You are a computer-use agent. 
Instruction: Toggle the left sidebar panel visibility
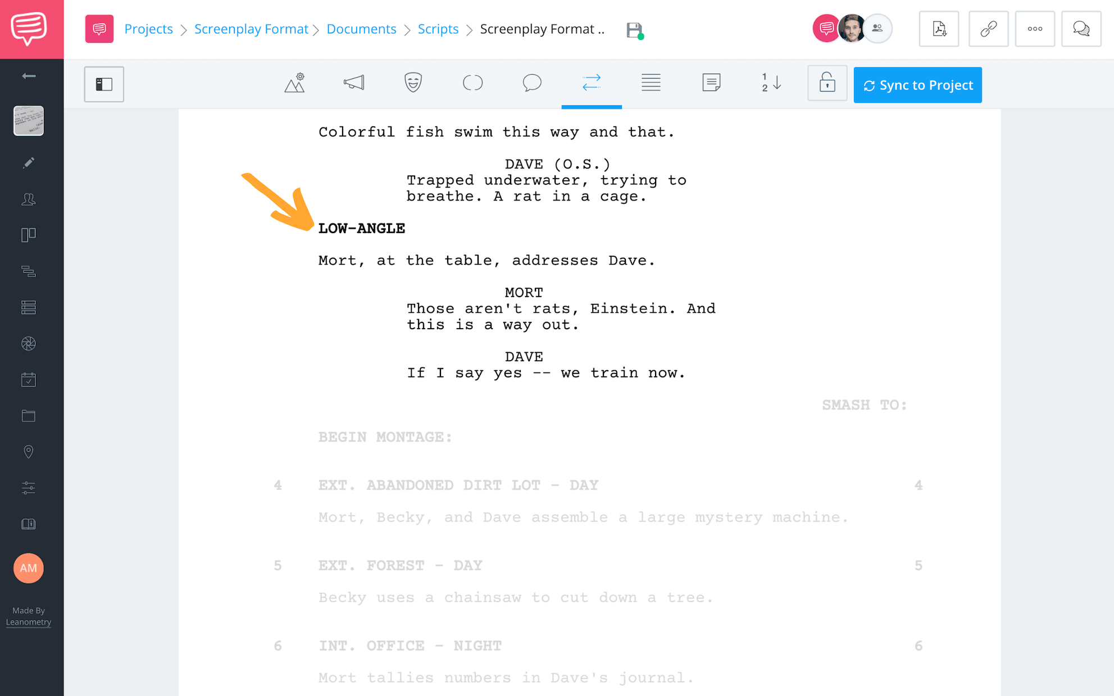104,84
